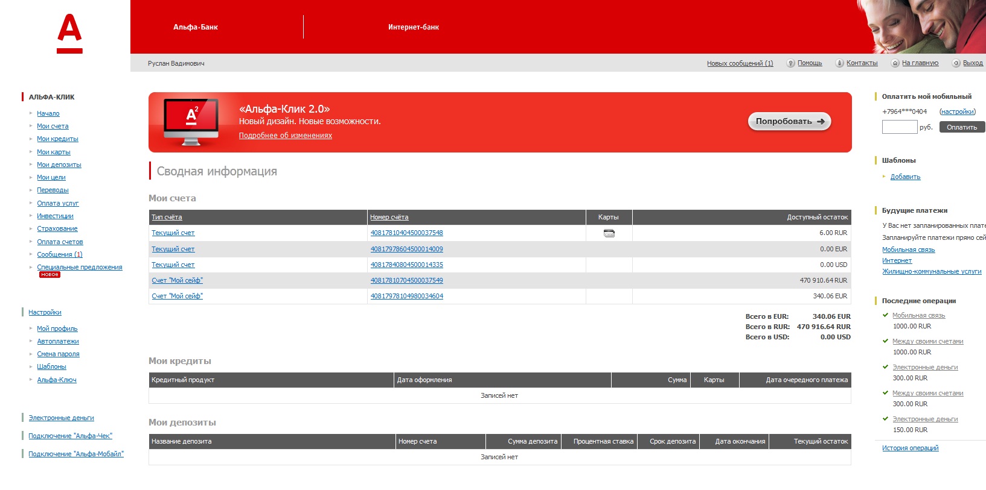The height and width of the screenshot is (490, 986).
Task: Click the 470 916.64 RUR total value
Action: point(824,327)
